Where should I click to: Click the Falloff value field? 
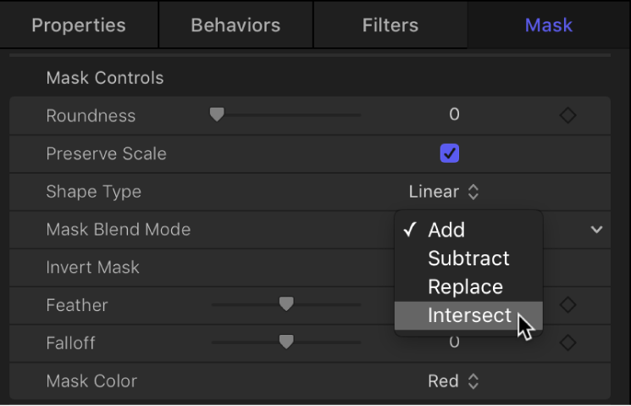coord(454,342)
